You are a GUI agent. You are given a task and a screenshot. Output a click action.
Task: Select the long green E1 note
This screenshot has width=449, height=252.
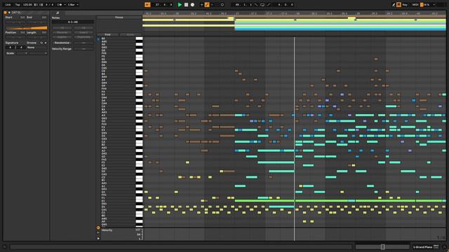(264, 201)
